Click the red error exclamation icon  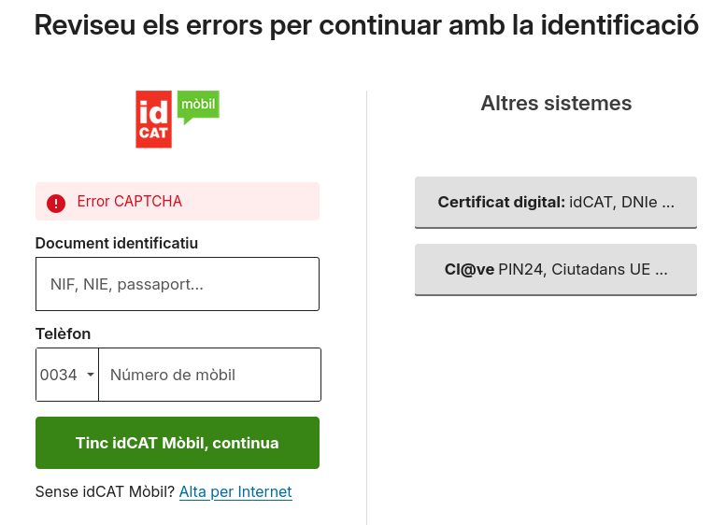point(56,202)
